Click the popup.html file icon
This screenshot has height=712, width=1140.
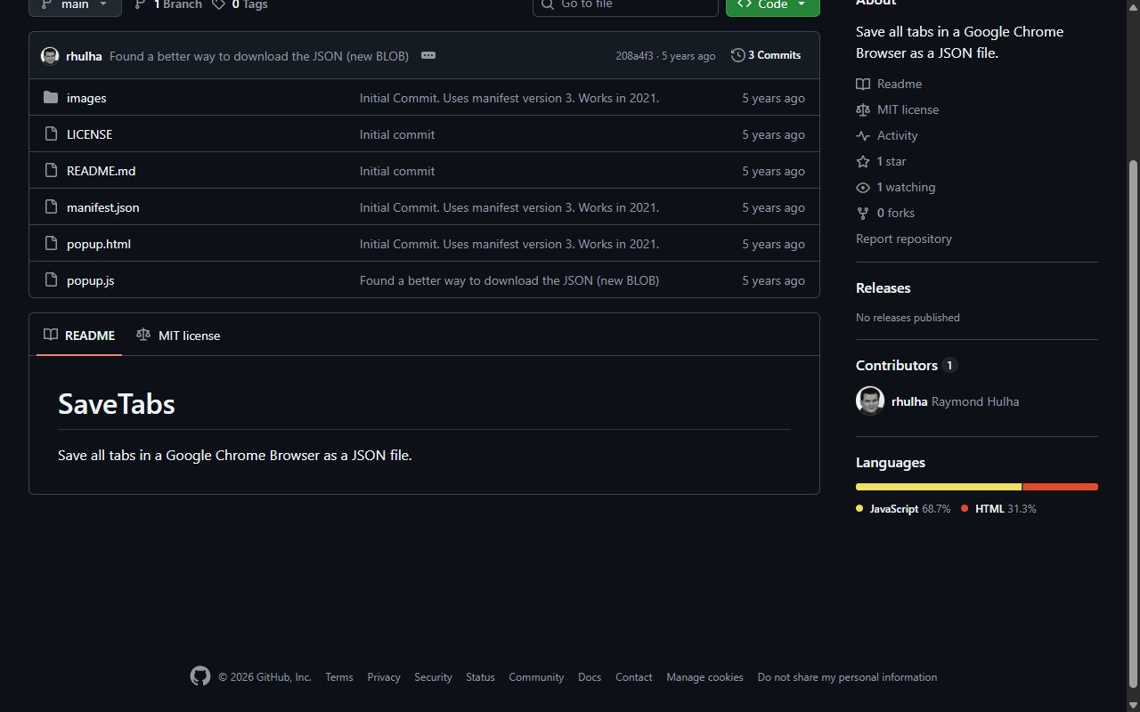point(51,244)
